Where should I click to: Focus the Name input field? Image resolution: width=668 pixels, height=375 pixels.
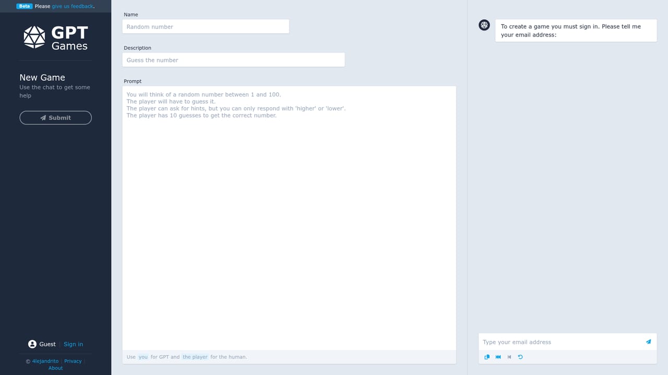click(206, 27)
